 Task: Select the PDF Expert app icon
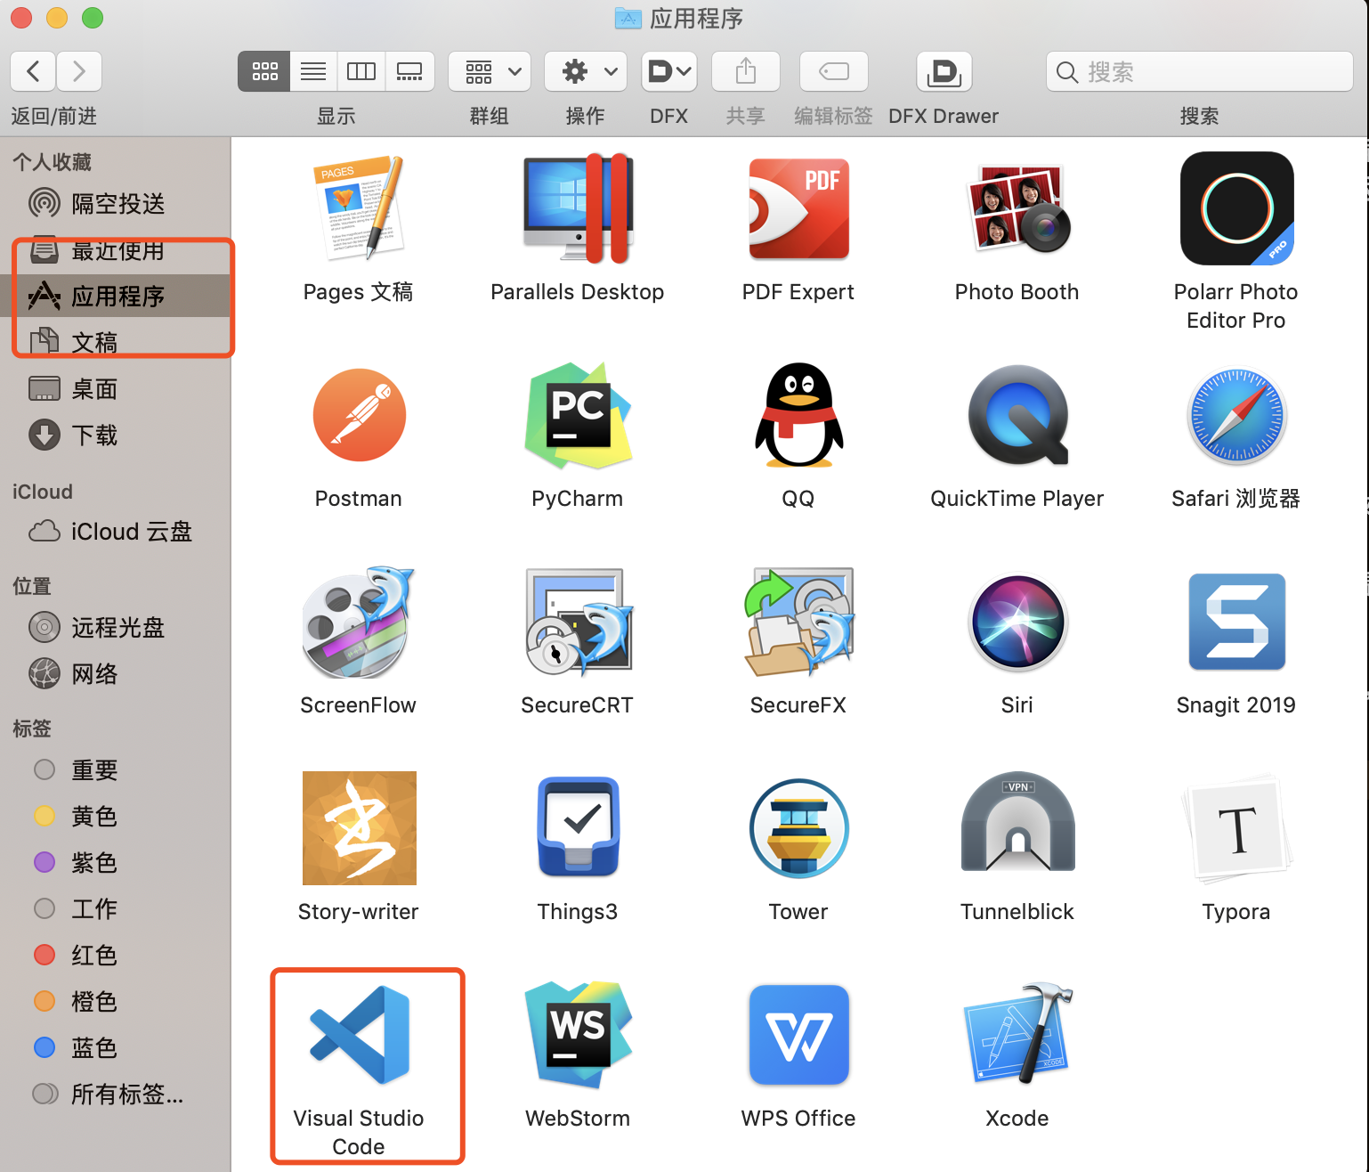click(798, 208)
